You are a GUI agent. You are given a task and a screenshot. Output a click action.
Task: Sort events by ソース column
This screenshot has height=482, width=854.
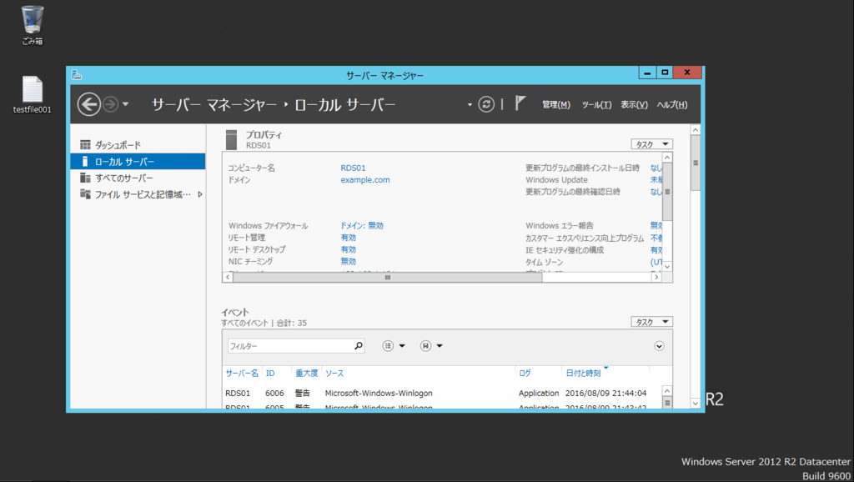tap(334, 373)
